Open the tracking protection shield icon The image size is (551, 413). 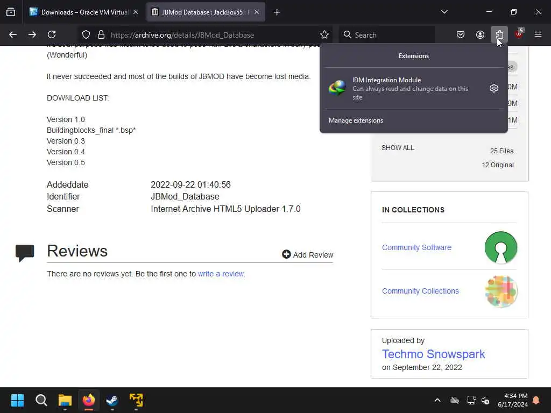point(86,34)
